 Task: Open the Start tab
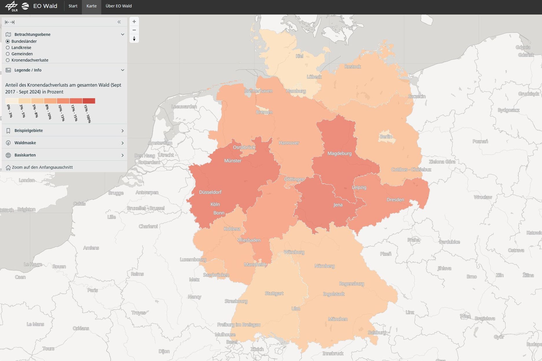point(73,6)
